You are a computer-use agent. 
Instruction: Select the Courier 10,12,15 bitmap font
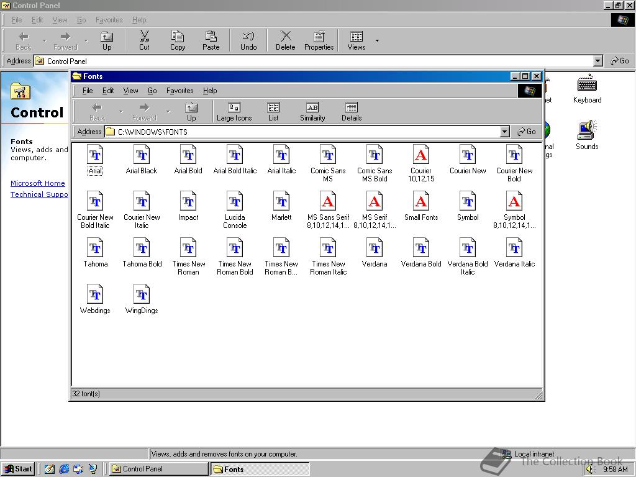point(421,163)
